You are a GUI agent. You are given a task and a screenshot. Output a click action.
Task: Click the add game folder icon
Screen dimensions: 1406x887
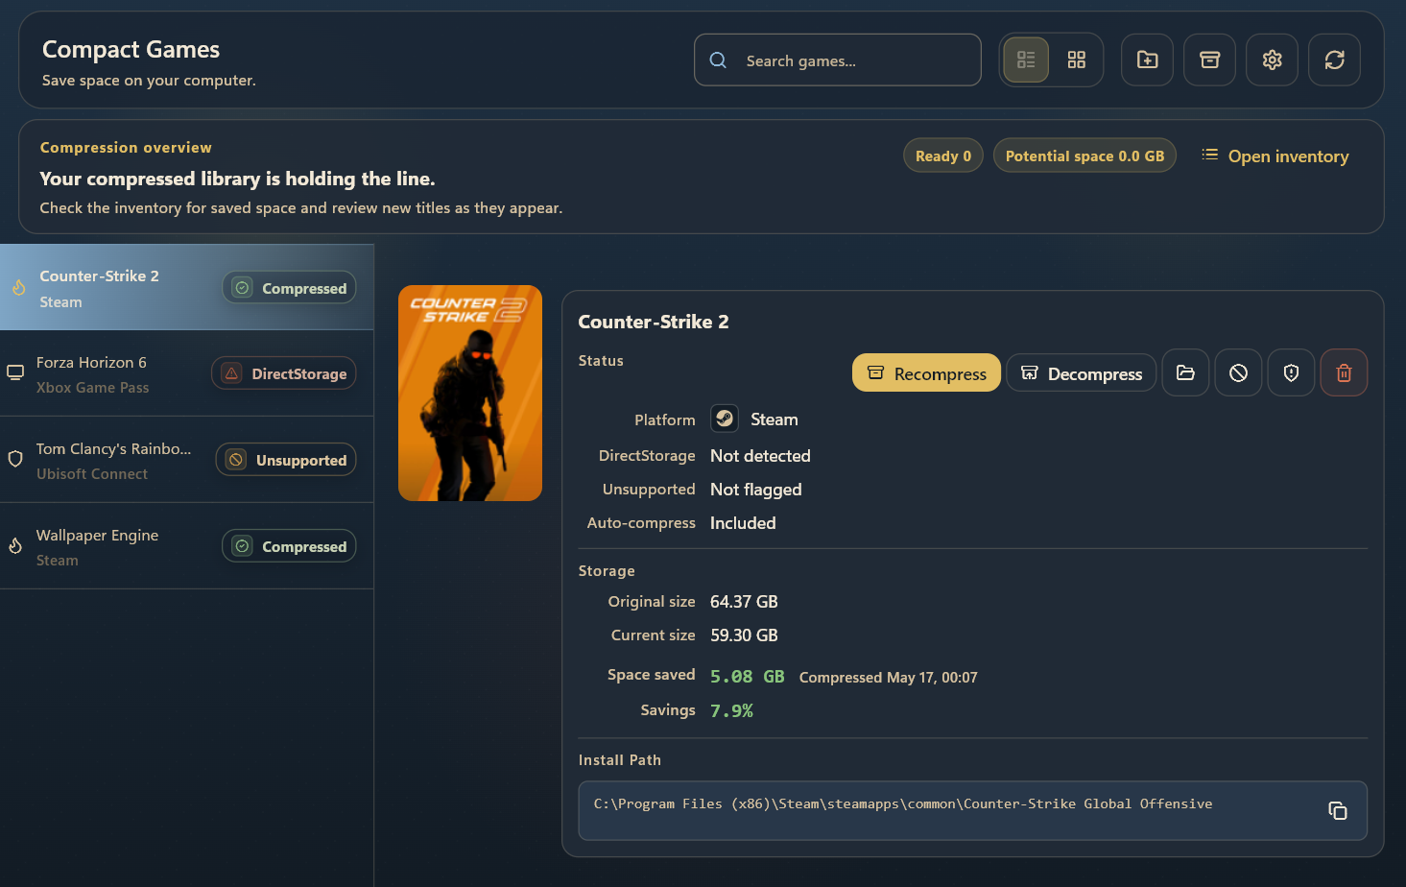point(1148,60)
